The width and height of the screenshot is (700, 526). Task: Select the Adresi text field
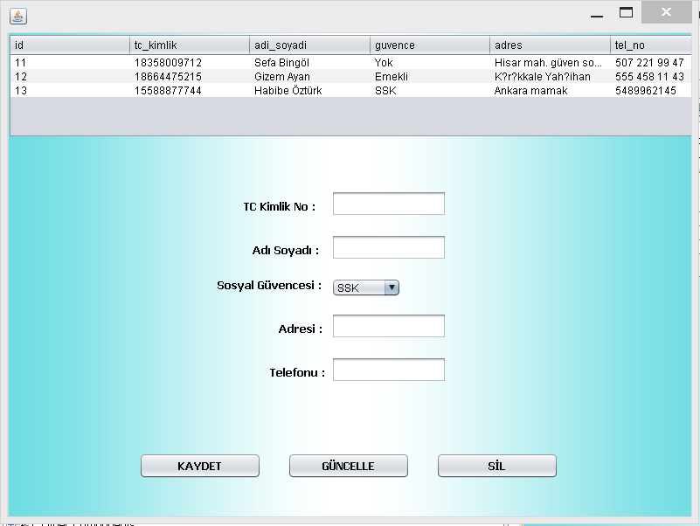(x=388, y=326)
